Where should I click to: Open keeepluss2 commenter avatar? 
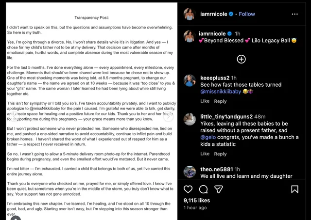coord(190,79)
